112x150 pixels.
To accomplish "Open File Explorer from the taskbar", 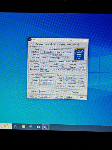I will 23,127.
